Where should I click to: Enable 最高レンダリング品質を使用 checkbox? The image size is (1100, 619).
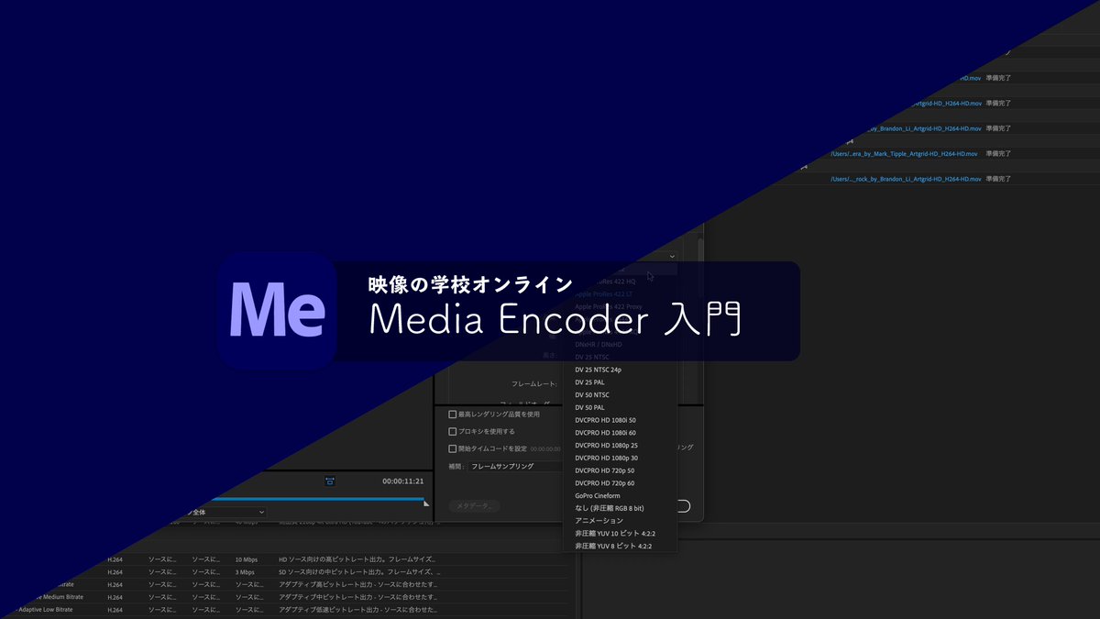[x=452, y=415]
